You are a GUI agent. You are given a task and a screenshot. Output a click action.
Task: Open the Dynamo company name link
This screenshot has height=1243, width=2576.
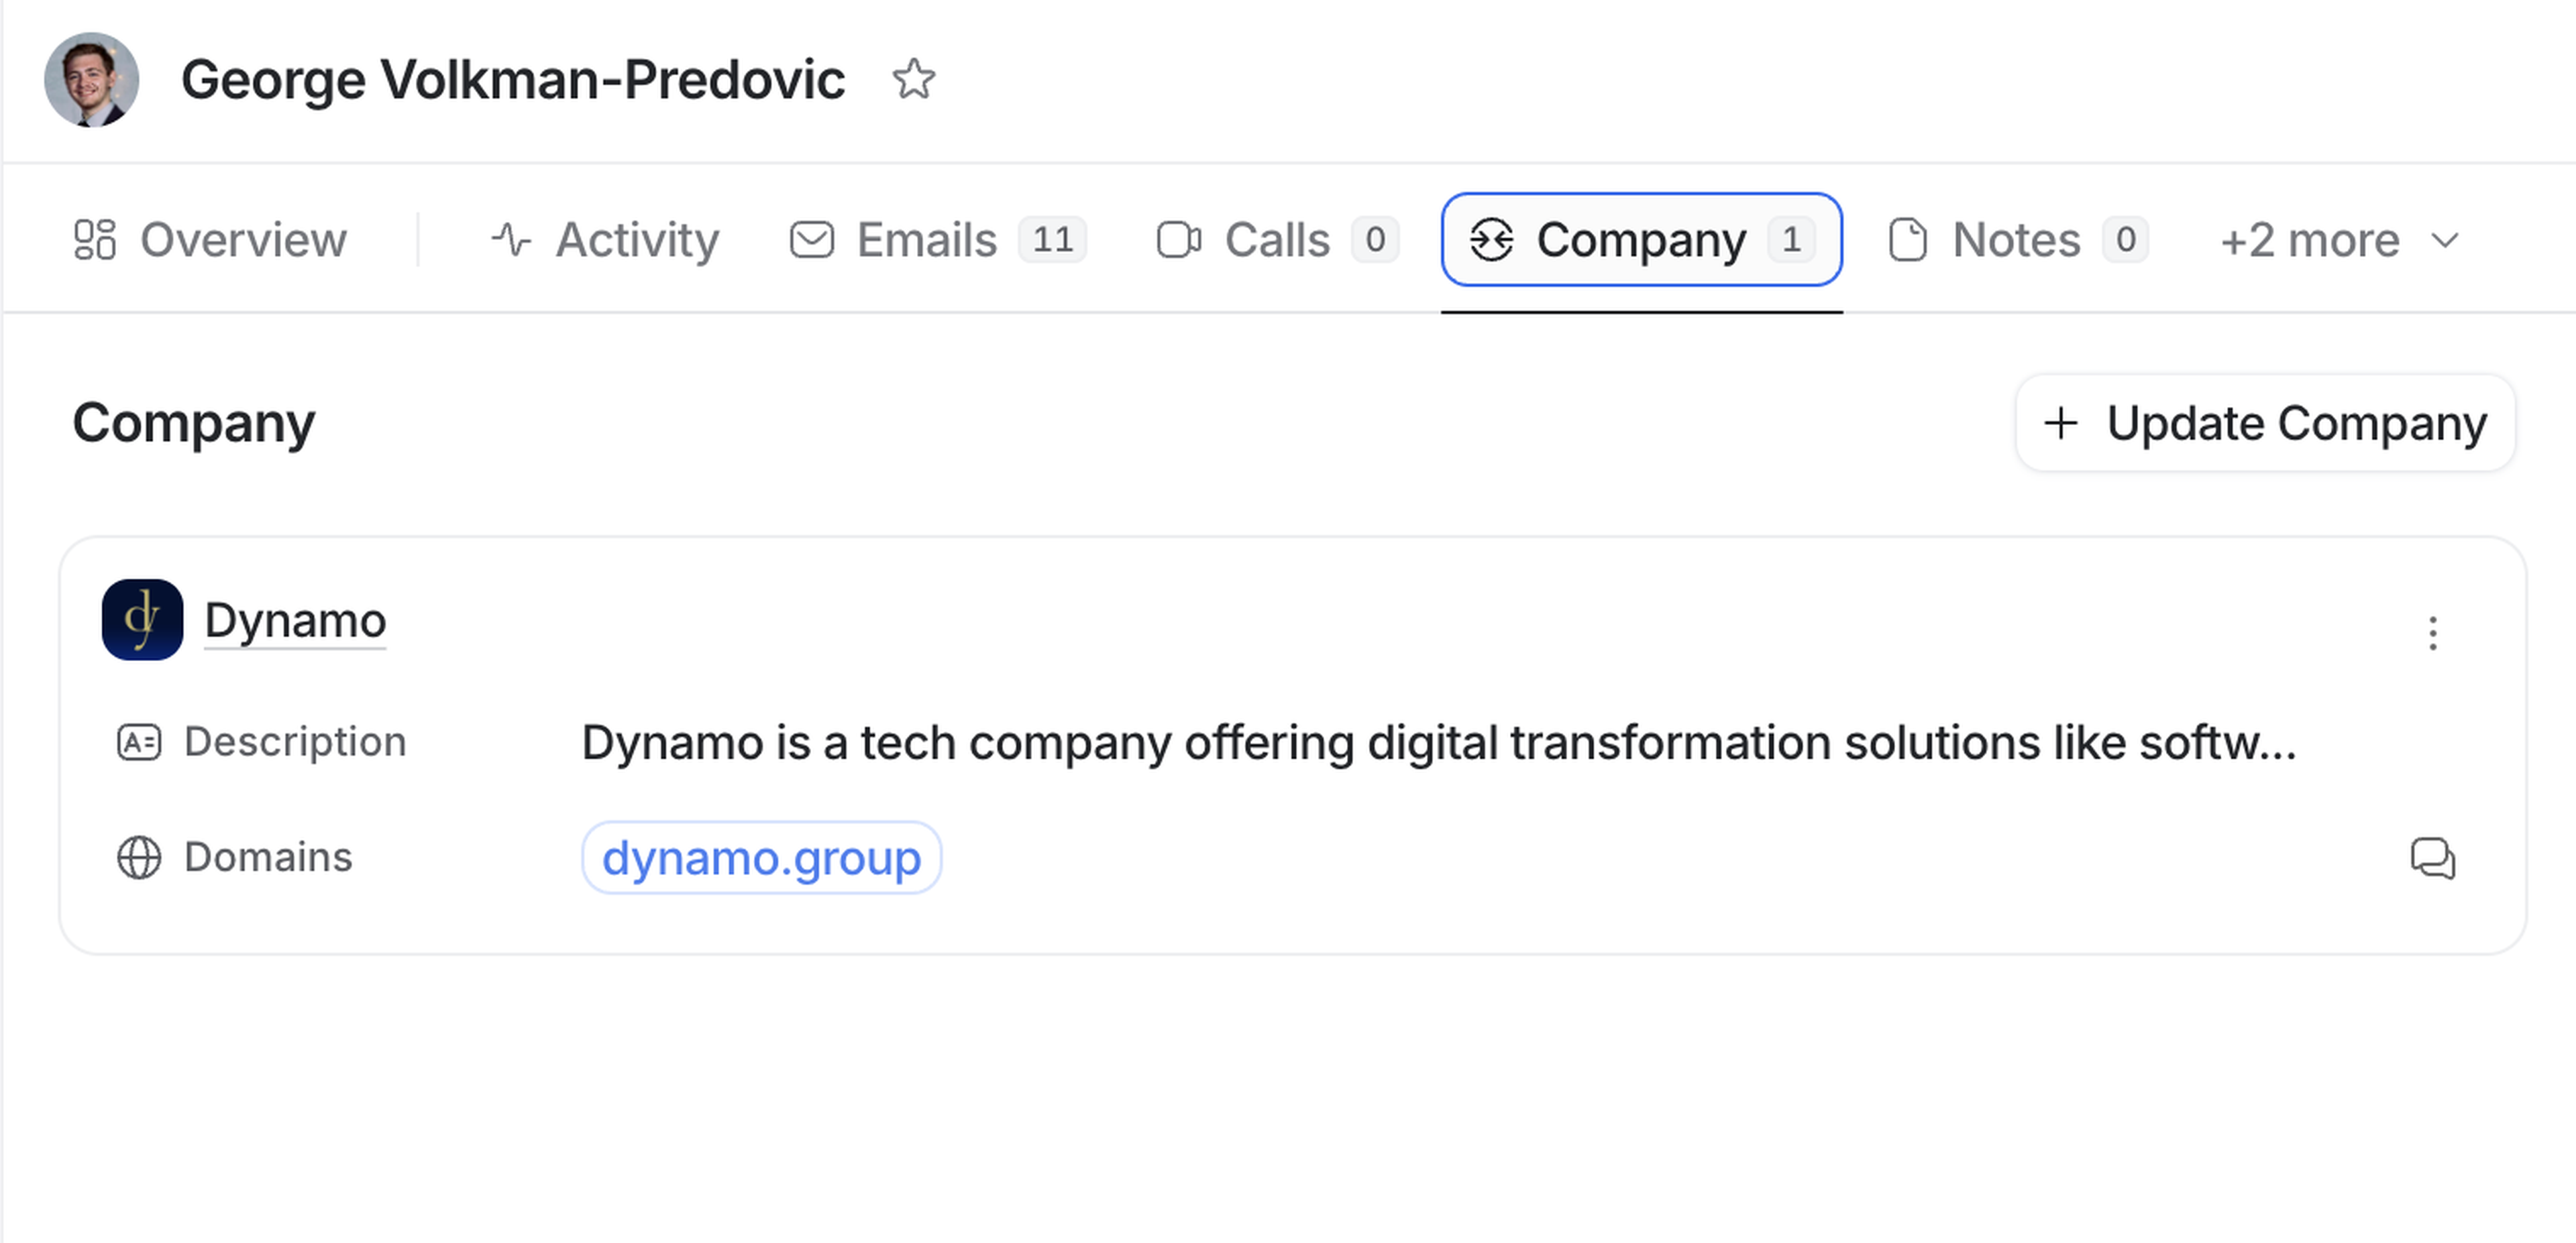click(x=295, y=621)
